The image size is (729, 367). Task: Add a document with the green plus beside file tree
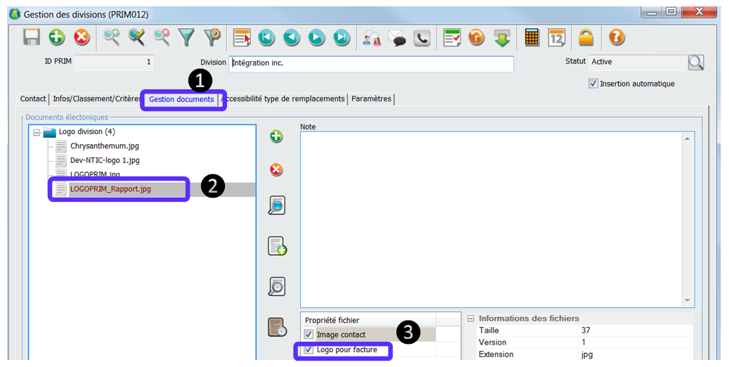[x=276, y=136]
